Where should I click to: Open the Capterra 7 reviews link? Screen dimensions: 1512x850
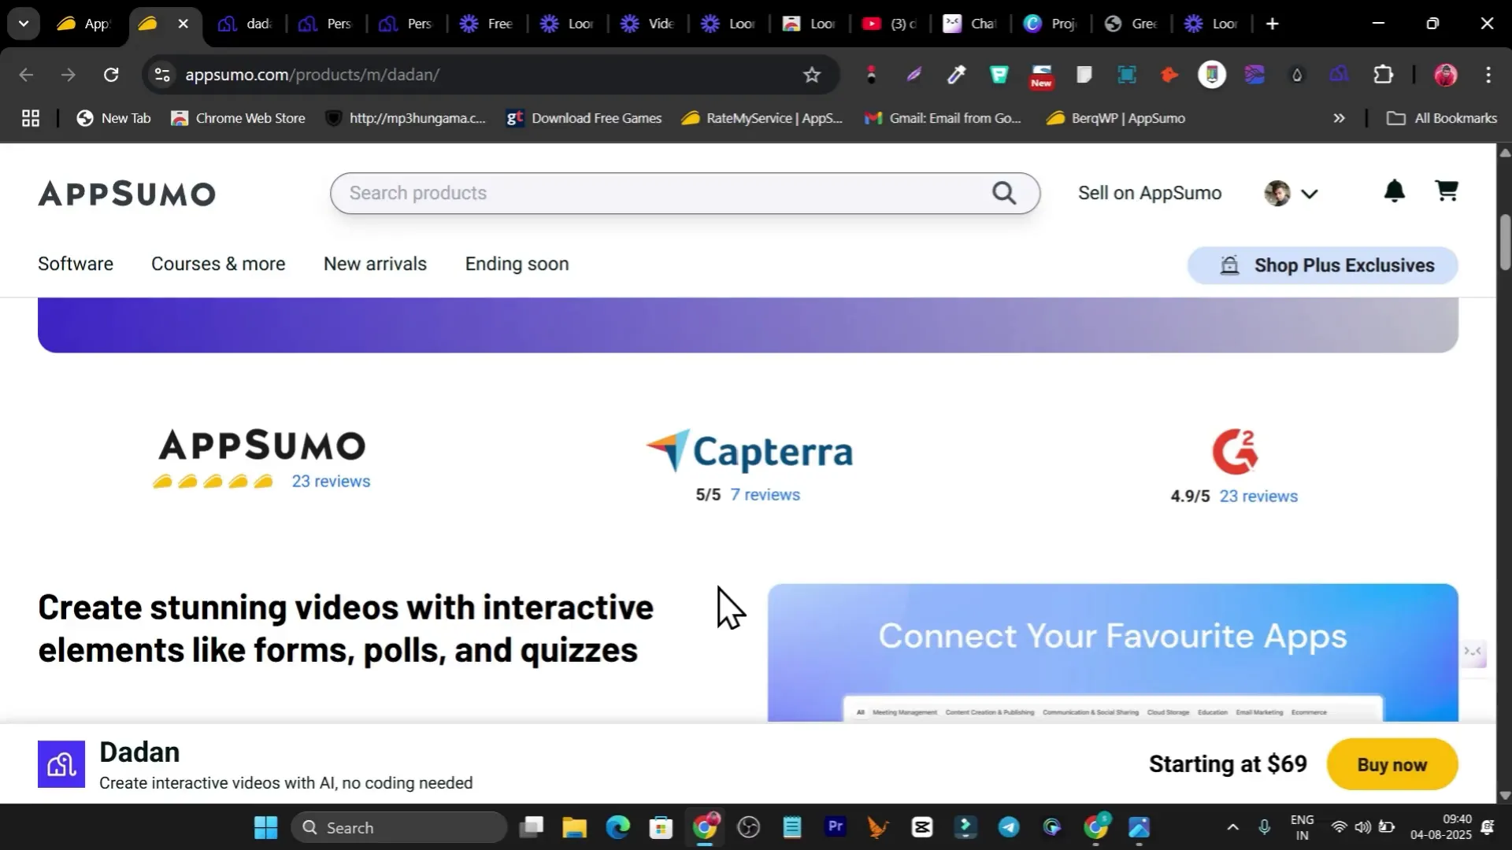point(765,494)
